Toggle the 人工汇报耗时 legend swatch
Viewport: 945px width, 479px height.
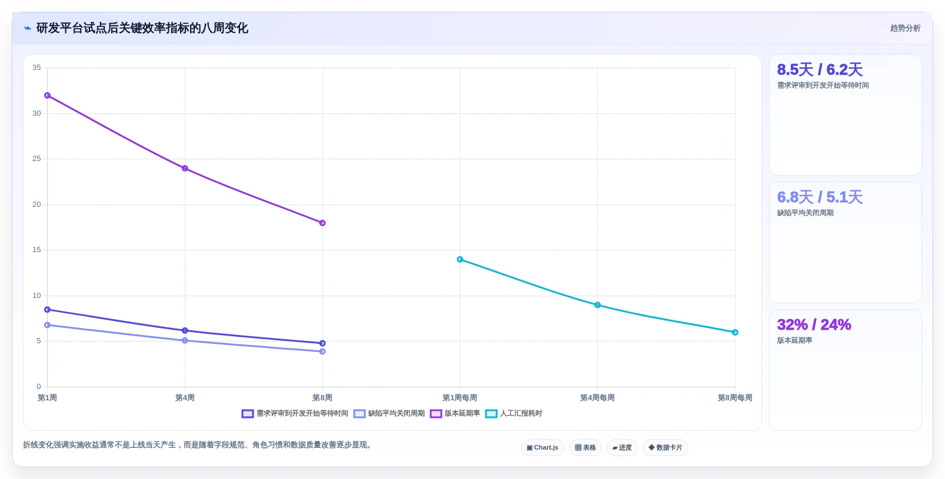[491, 414]
